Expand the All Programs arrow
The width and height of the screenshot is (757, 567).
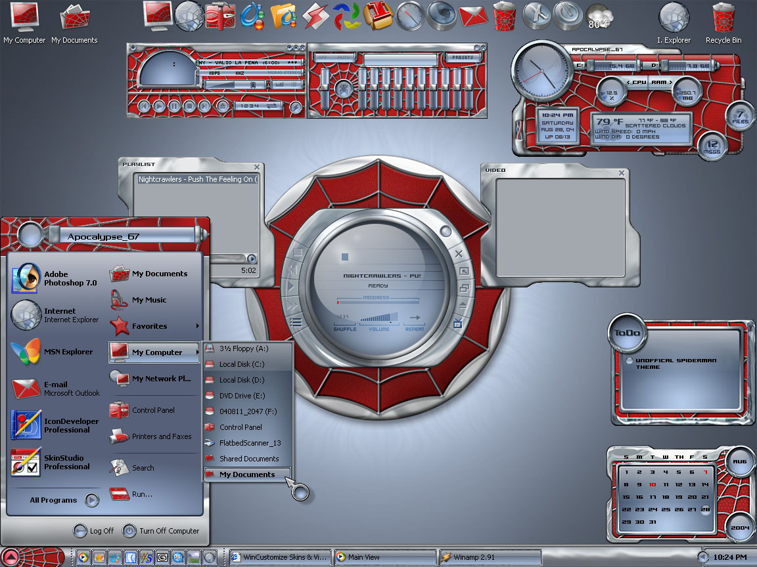92,500
